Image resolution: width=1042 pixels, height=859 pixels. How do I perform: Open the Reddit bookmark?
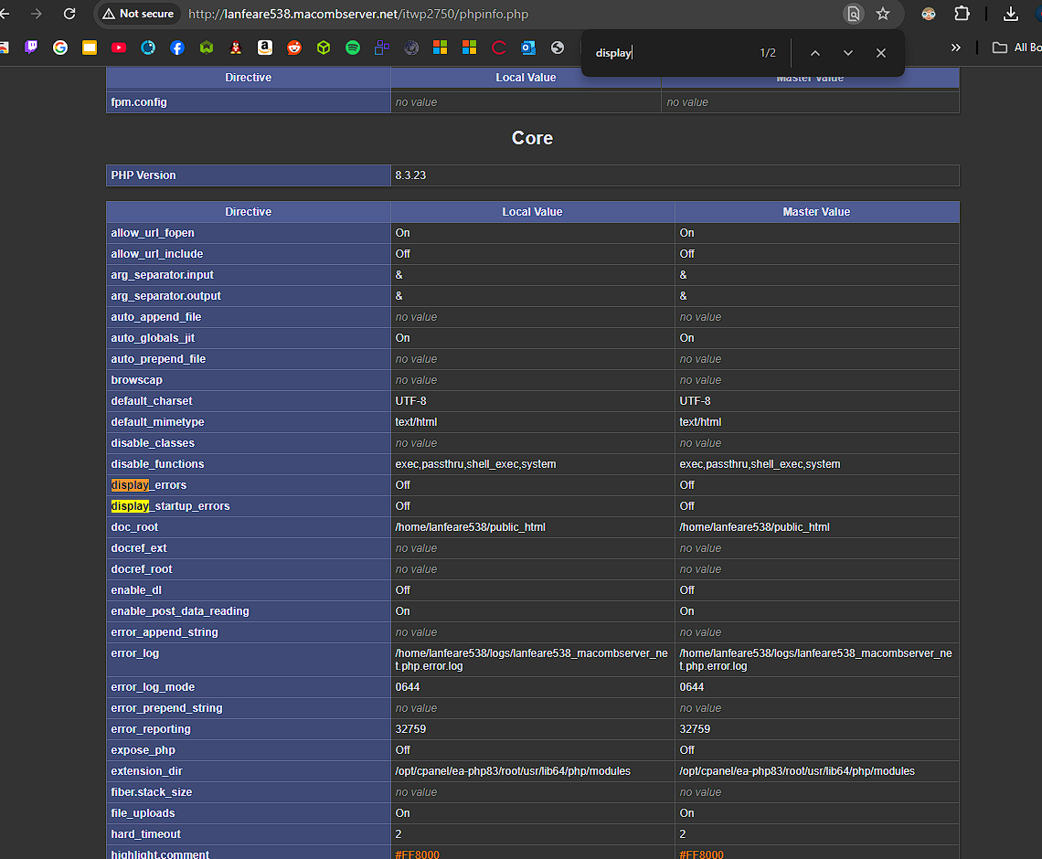(294, 48)
